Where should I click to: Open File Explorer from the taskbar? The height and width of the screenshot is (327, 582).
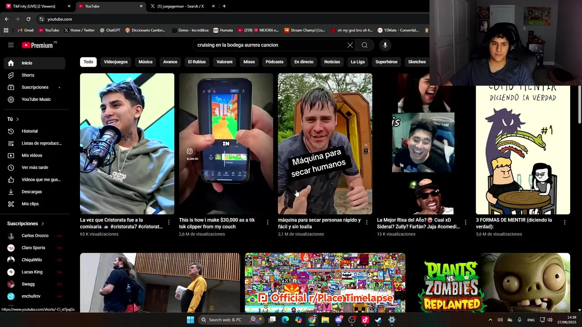pyautogui.click(x=325, y=320)
